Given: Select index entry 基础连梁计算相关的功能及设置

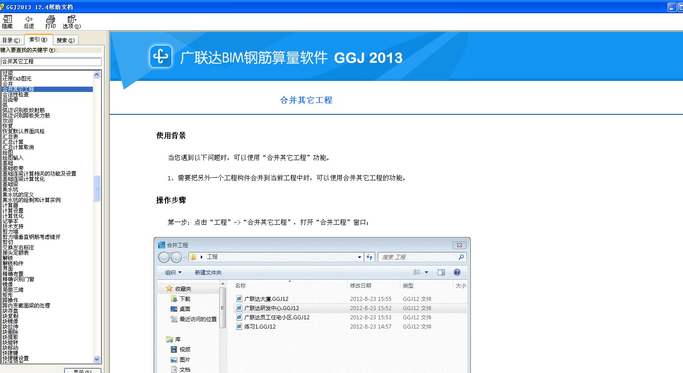Looking at the screenshot, I should pos(39,174).
